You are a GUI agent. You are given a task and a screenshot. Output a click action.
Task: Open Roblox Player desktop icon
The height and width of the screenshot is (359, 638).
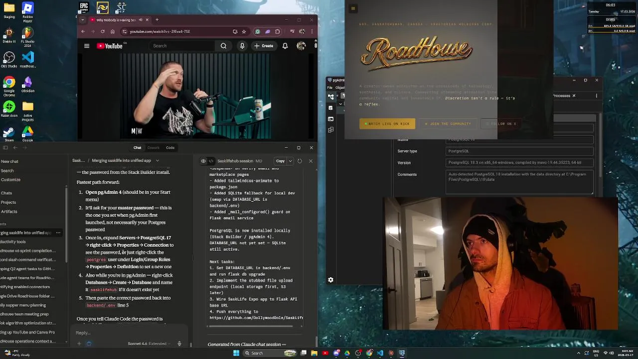28,12
